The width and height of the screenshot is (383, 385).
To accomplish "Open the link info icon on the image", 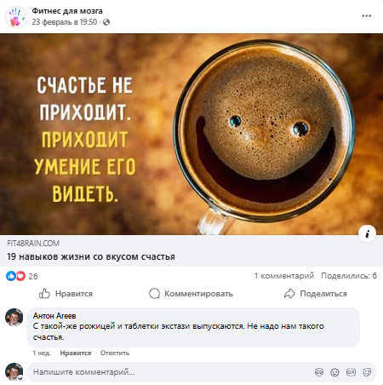I will [367, 233].
